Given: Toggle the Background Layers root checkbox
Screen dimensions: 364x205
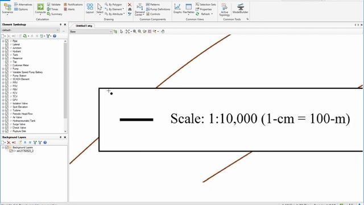Looking at the screenshot, I should point(7,147).
